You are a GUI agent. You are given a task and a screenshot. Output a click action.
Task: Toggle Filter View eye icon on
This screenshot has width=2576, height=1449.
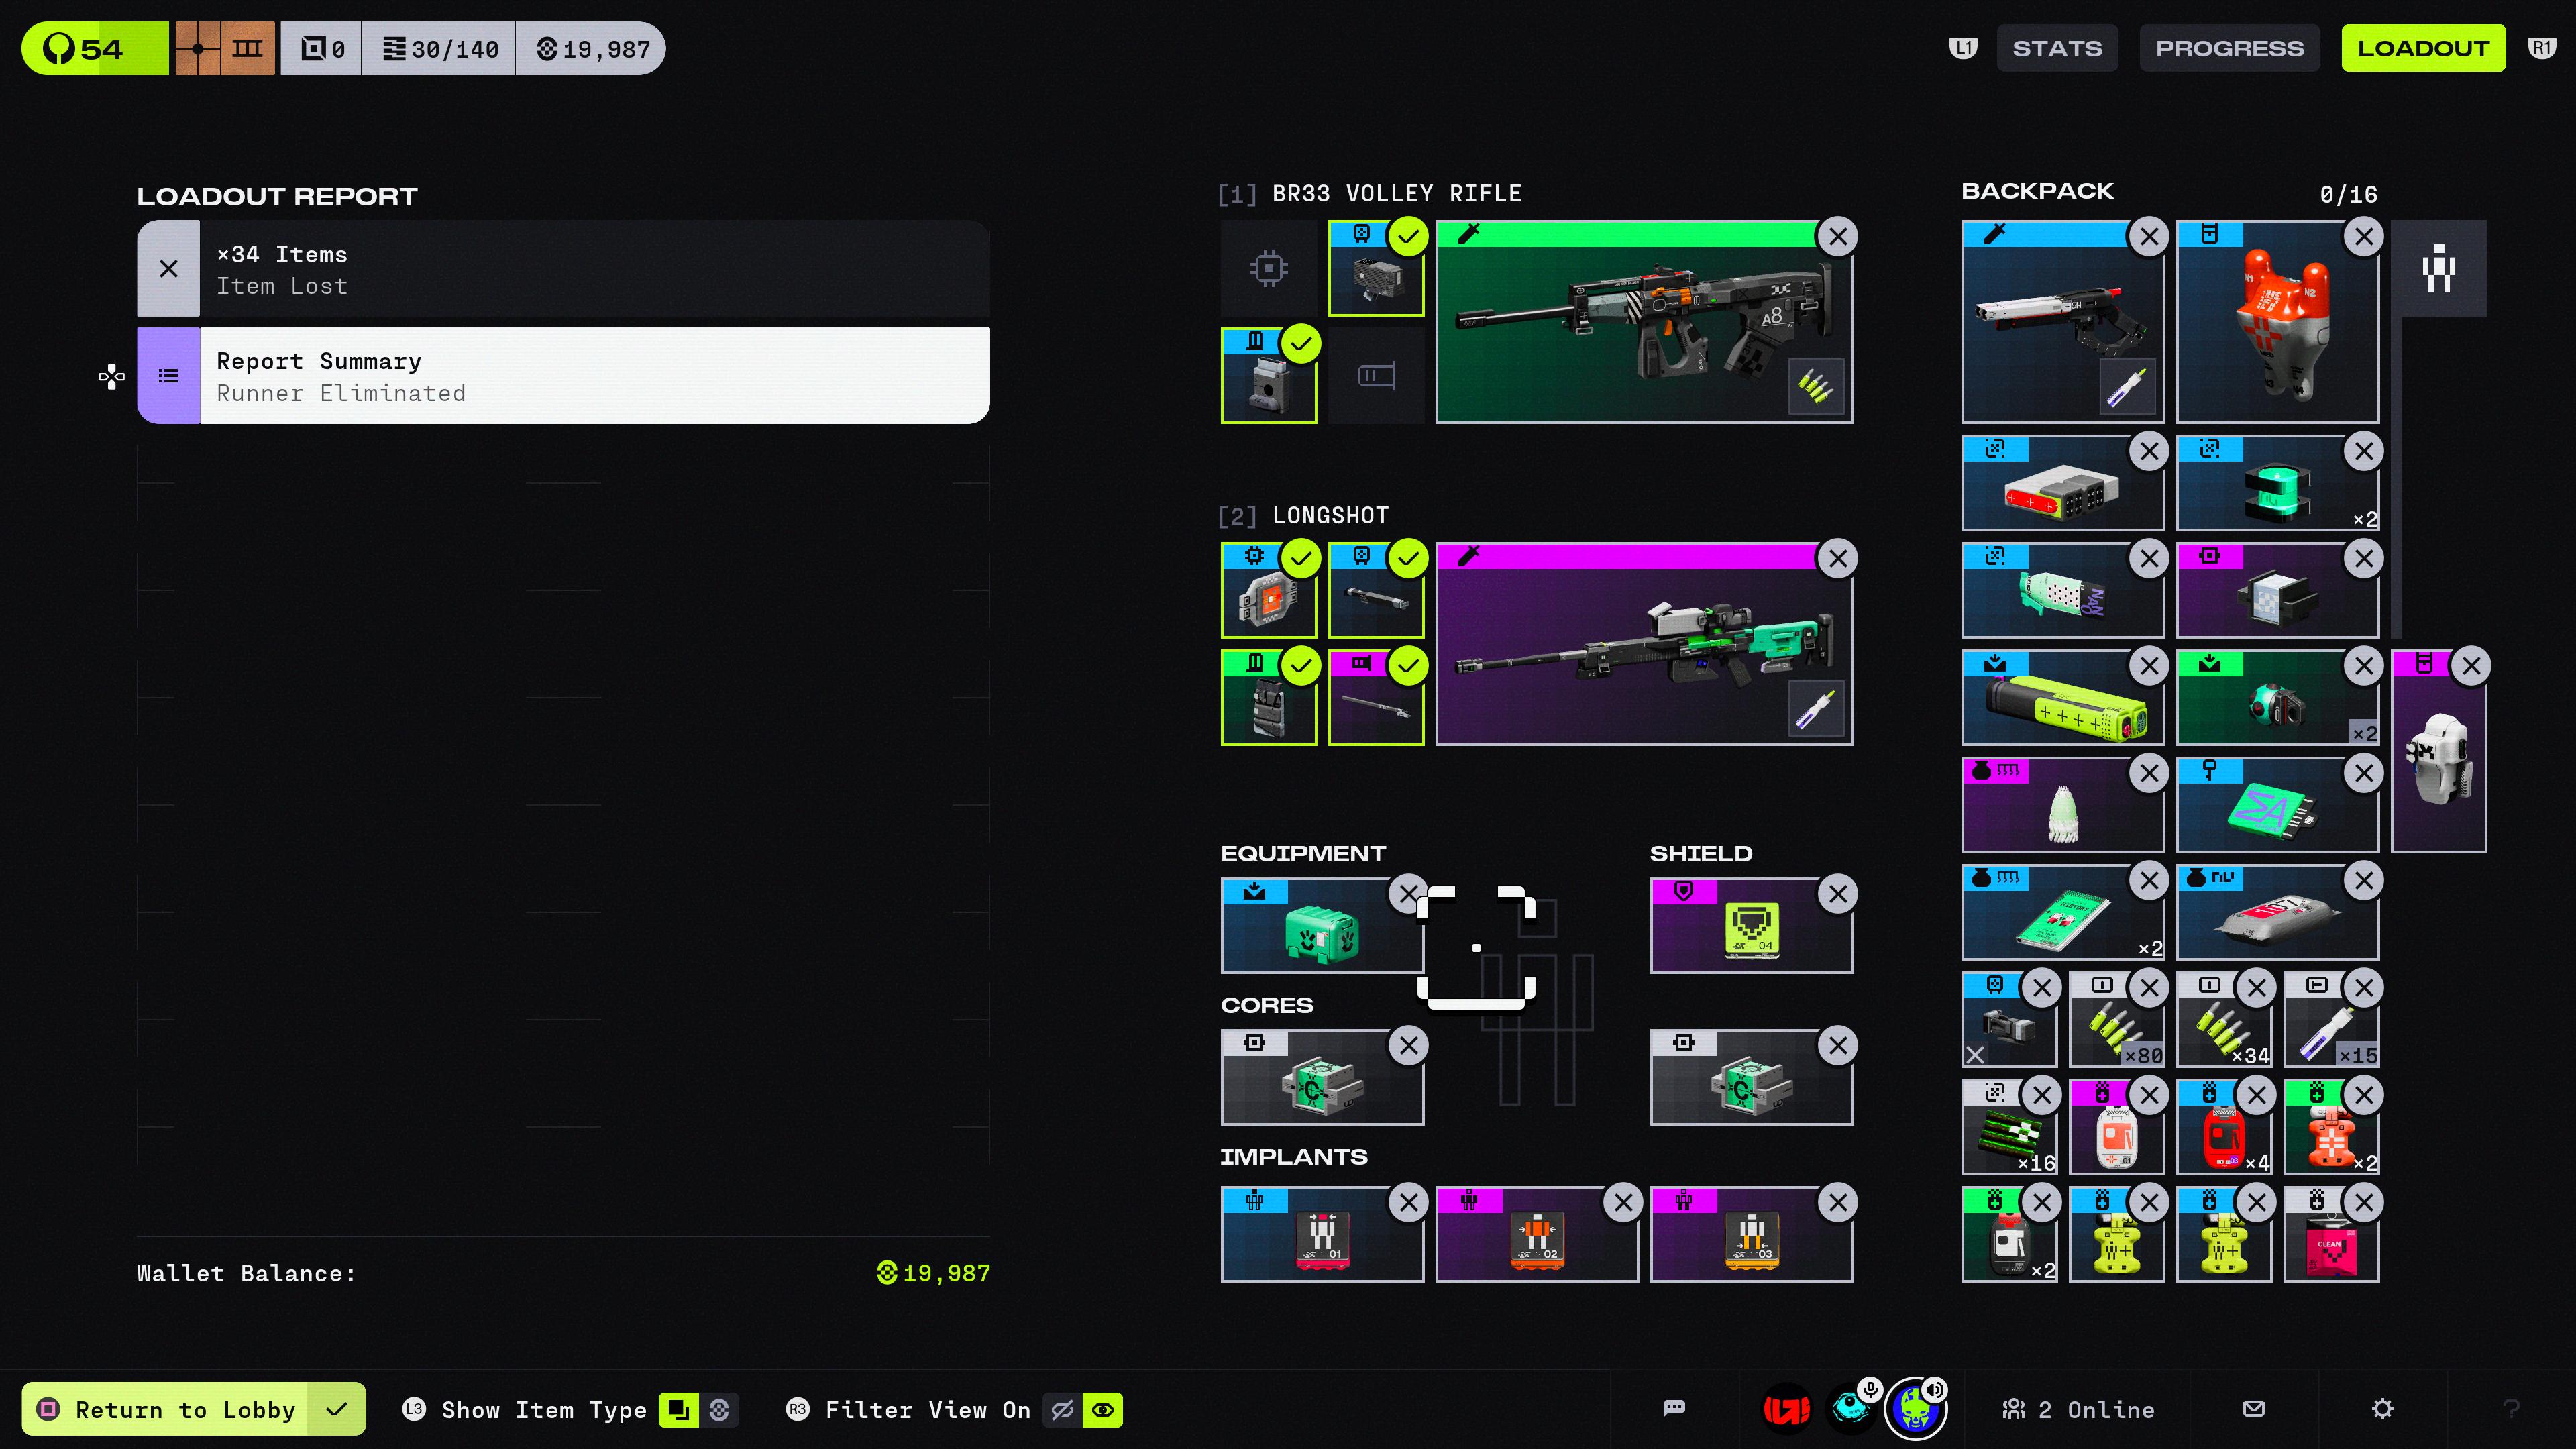tap(1103, 1410)
